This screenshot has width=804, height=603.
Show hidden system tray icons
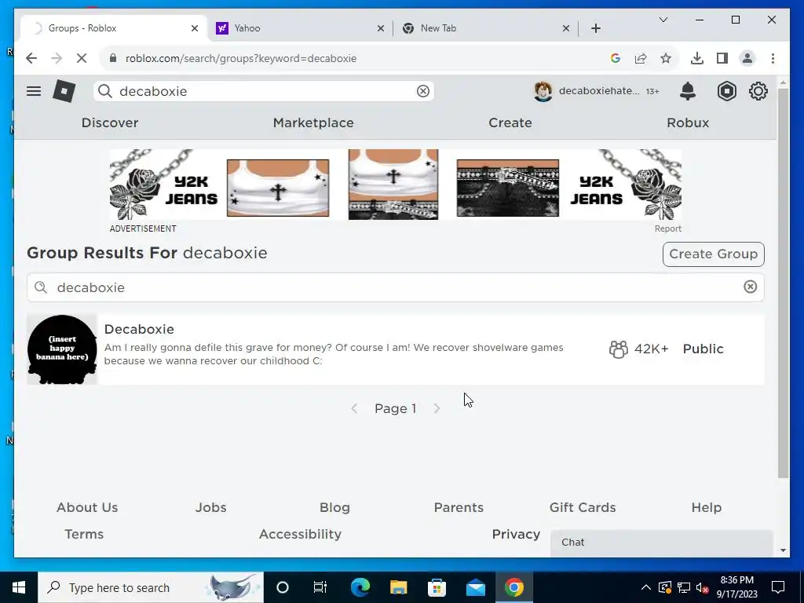pyautogui.click(x=646, y=587)
